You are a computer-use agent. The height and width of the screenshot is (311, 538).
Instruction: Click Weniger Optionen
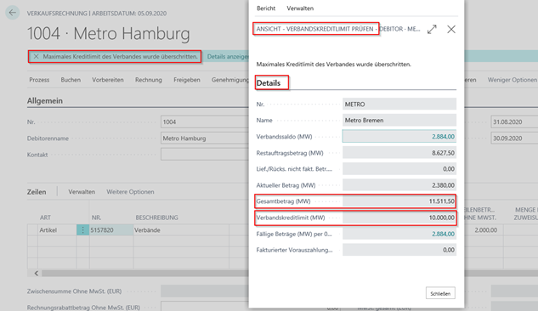click(x=513, y=80)
